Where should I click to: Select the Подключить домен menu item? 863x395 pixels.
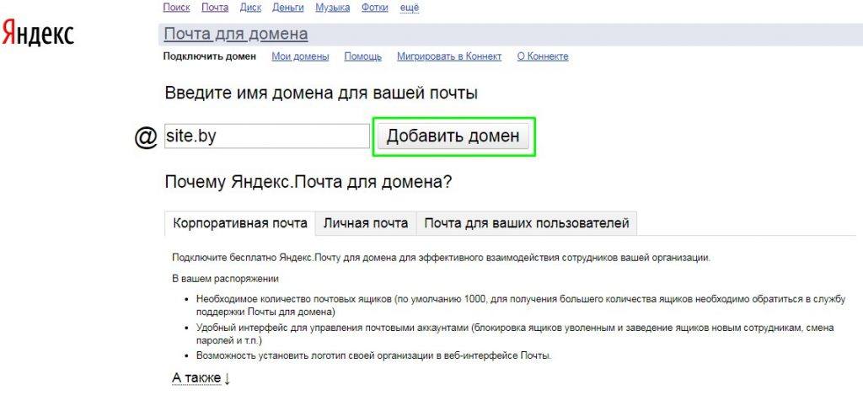pos(210,56)
